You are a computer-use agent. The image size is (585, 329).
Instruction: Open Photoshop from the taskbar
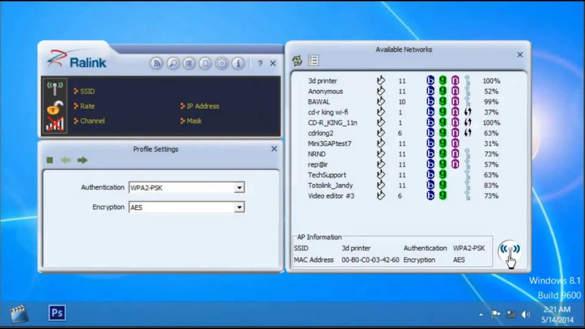click(57, 313)
